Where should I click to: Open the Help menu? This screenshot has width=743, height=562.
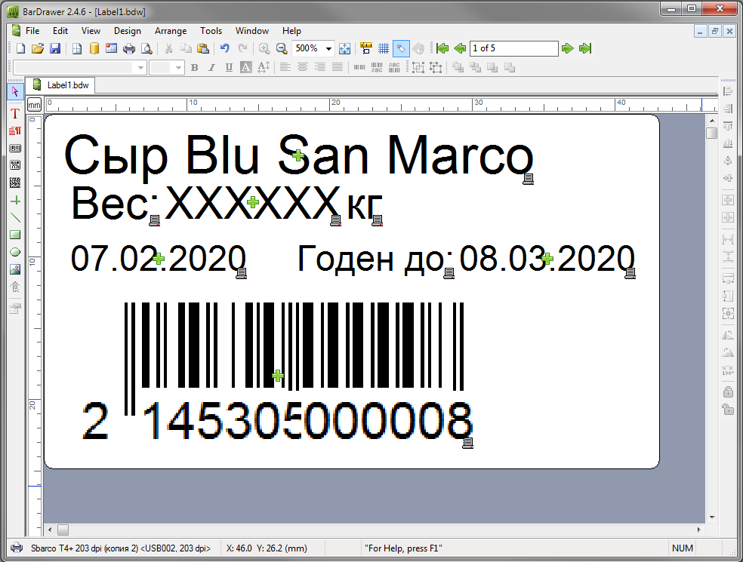tap(292, 31)
